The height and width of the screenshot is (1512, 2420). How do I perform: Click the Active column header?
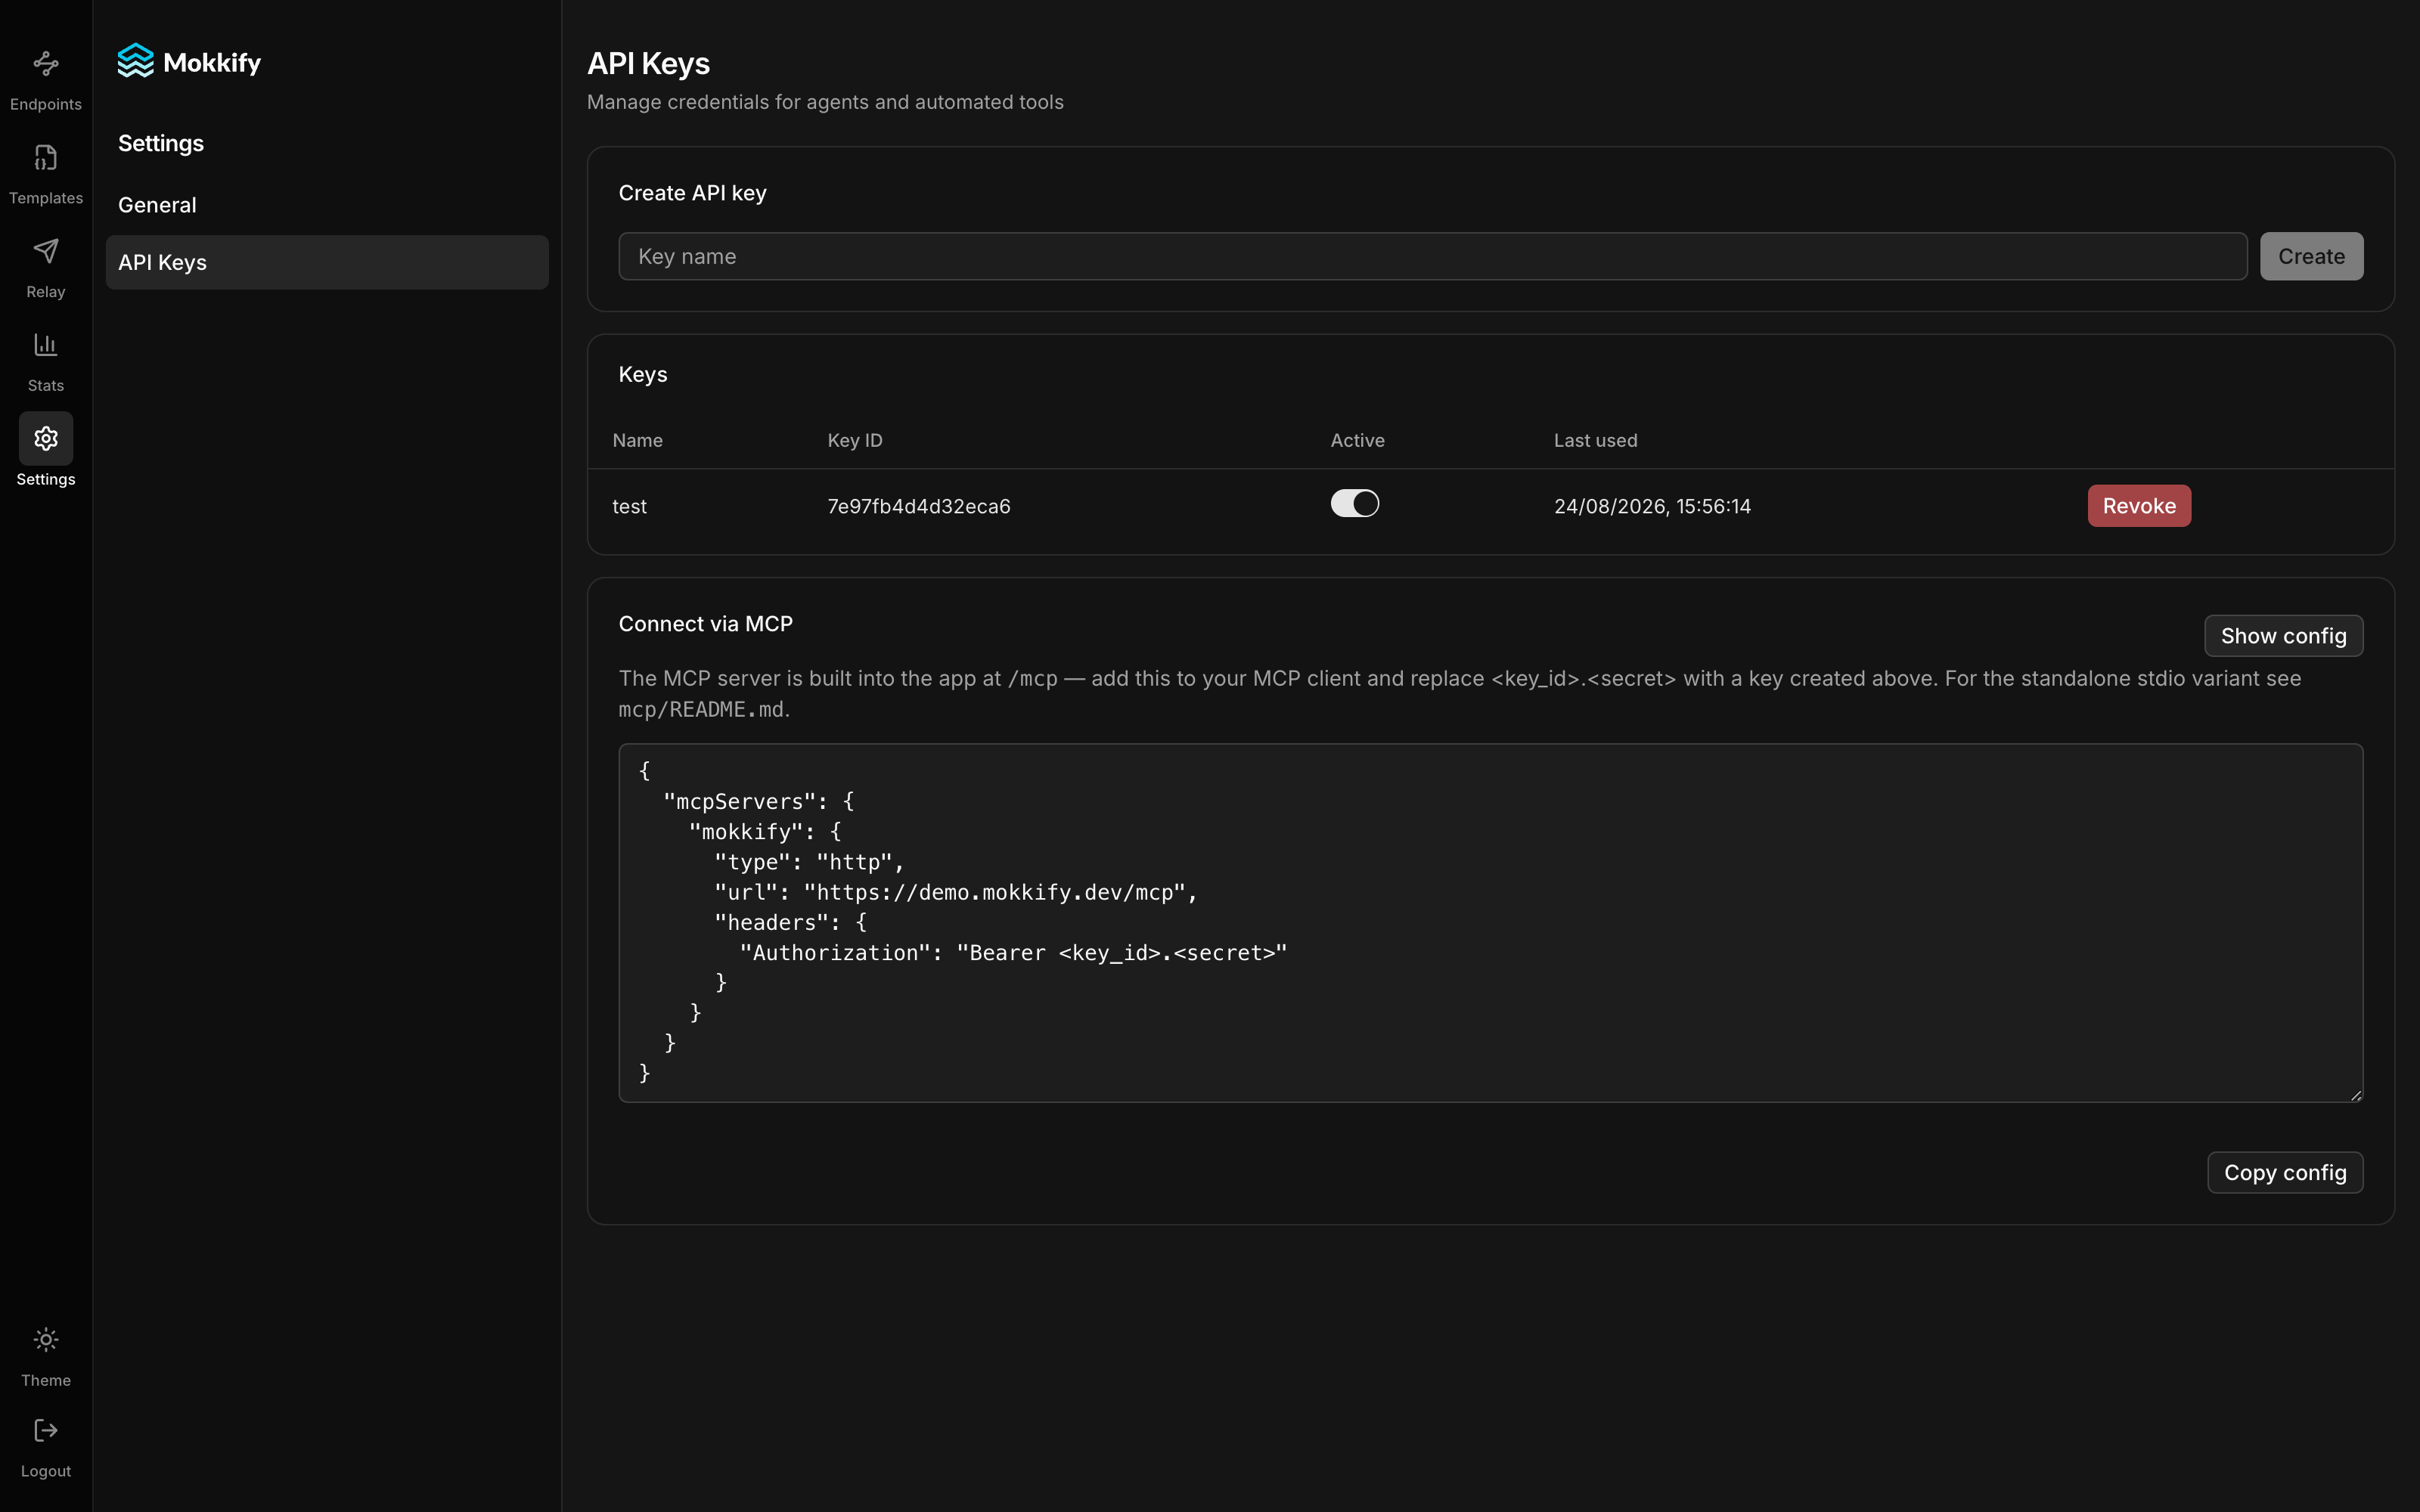[x=1357, y=441]
